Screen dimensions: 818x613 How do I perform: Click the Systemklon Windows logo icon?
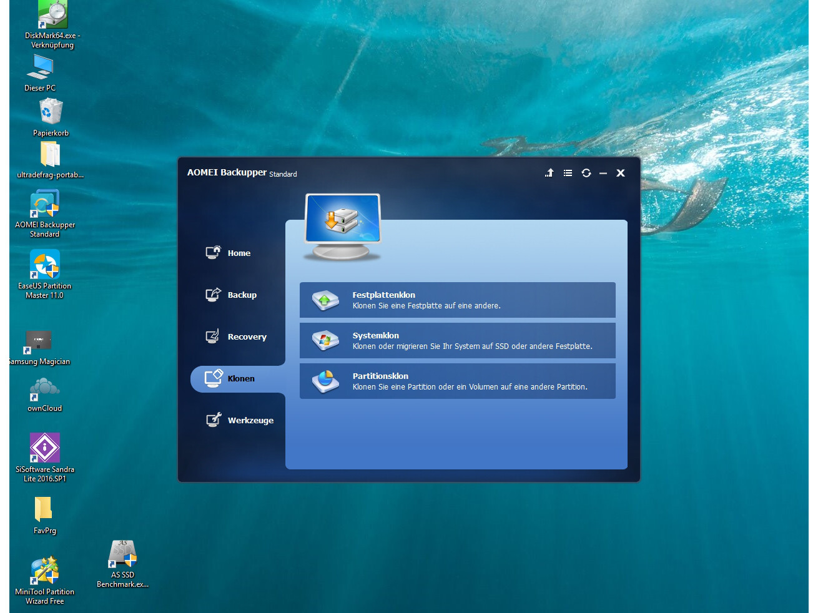(x=325, y=341)
